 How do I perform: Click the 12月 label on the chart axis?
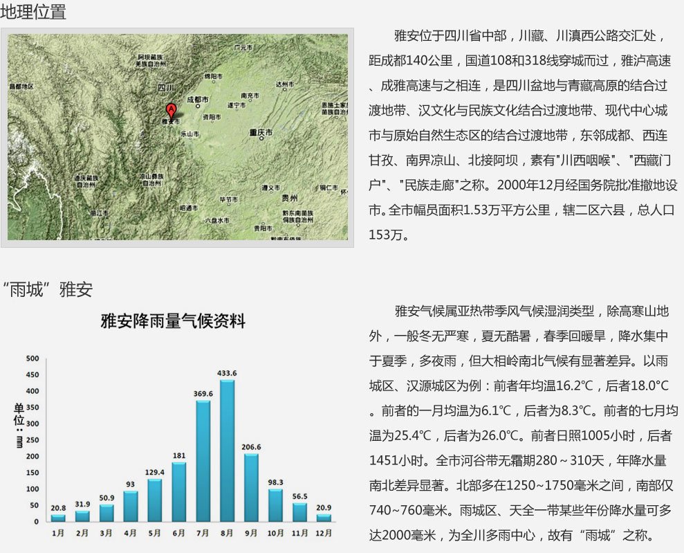pos(323,533)
